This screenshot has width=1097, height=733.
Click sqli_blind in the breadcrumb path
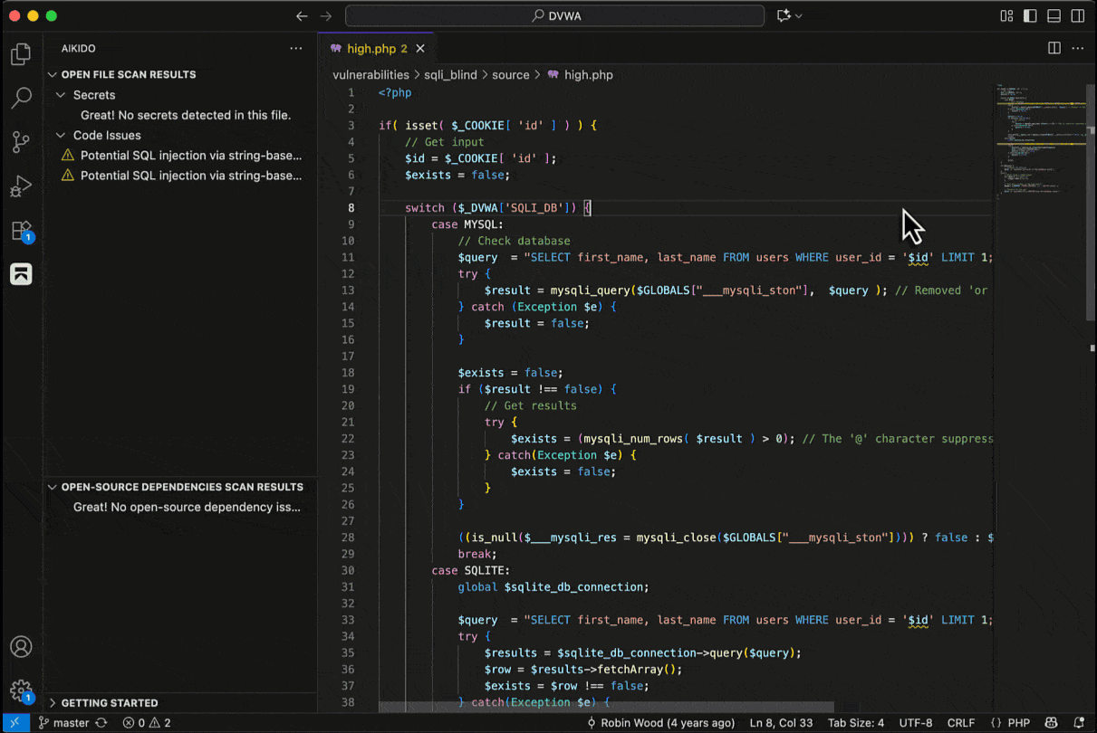(x=450, y=75)
